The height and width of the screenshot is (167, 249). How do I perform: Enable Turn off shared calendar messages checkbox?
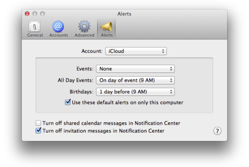(x=38, y=123)
